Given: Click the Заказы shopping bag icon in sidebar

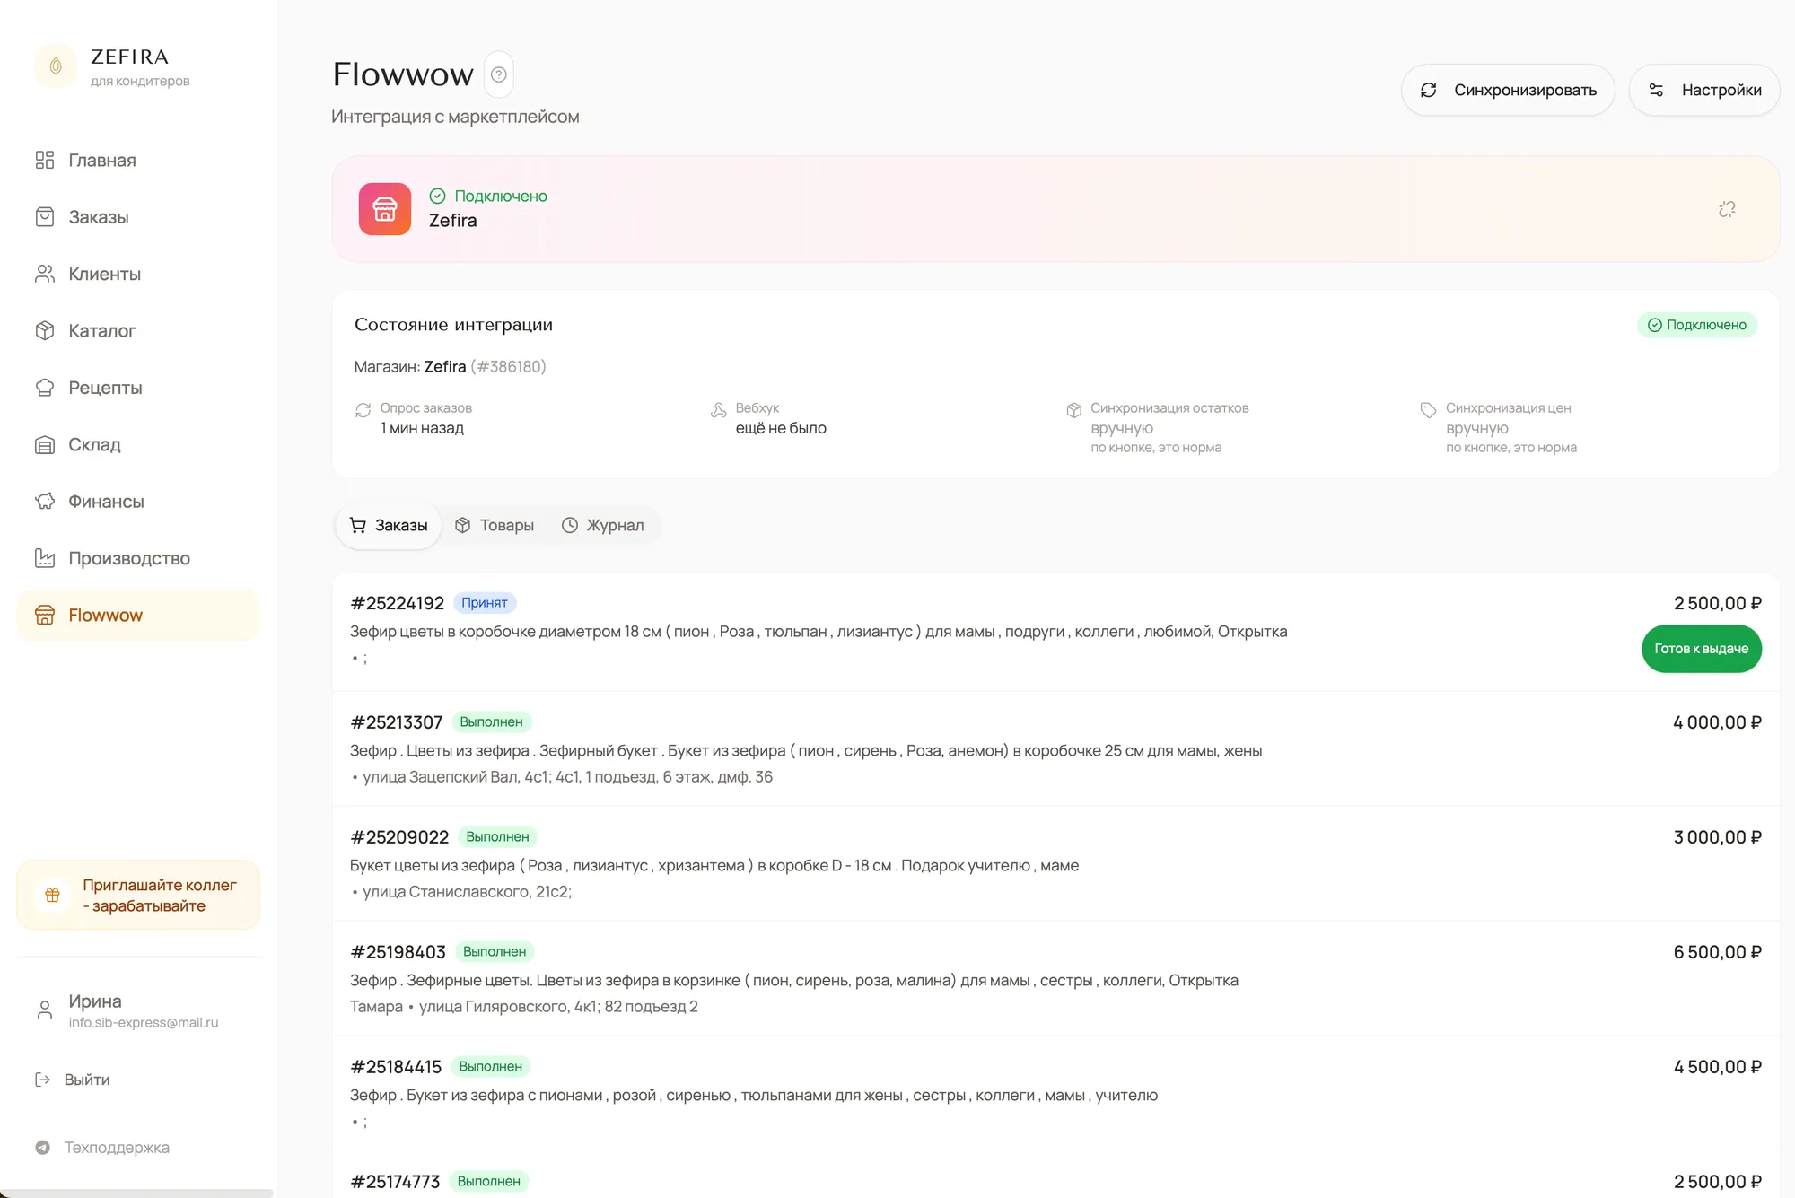Looking at the screenshot, I should [45, 217].
